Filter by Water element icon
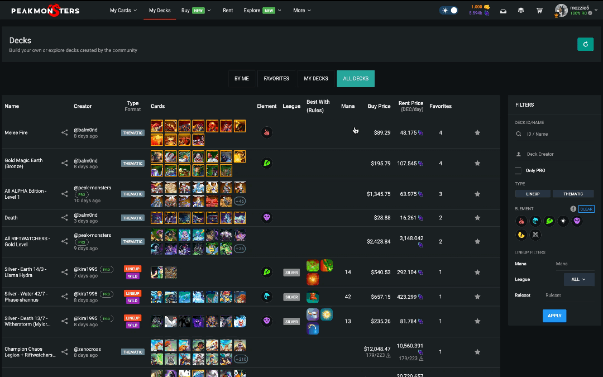This screenshot has width=603, height=377. (535, 221)
